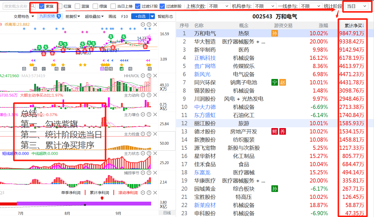Image resolution: width=374 pixels, height=217 pixels.
Task: Expand the 超级叠加 dropdown
Action: coord(94,16)
